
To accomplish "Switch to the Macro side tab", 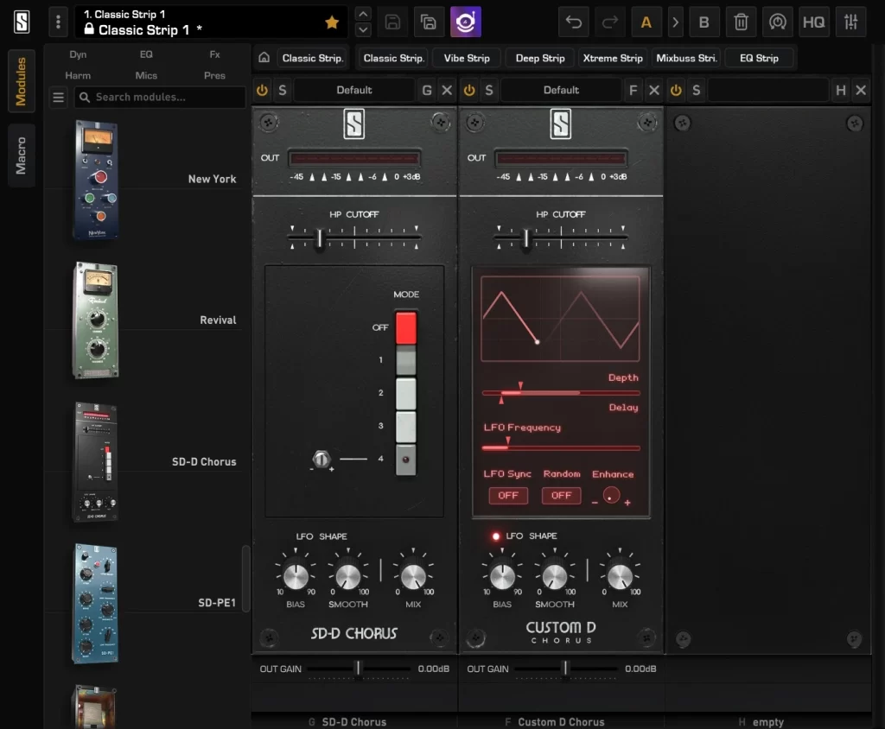I will pos(22,155).
